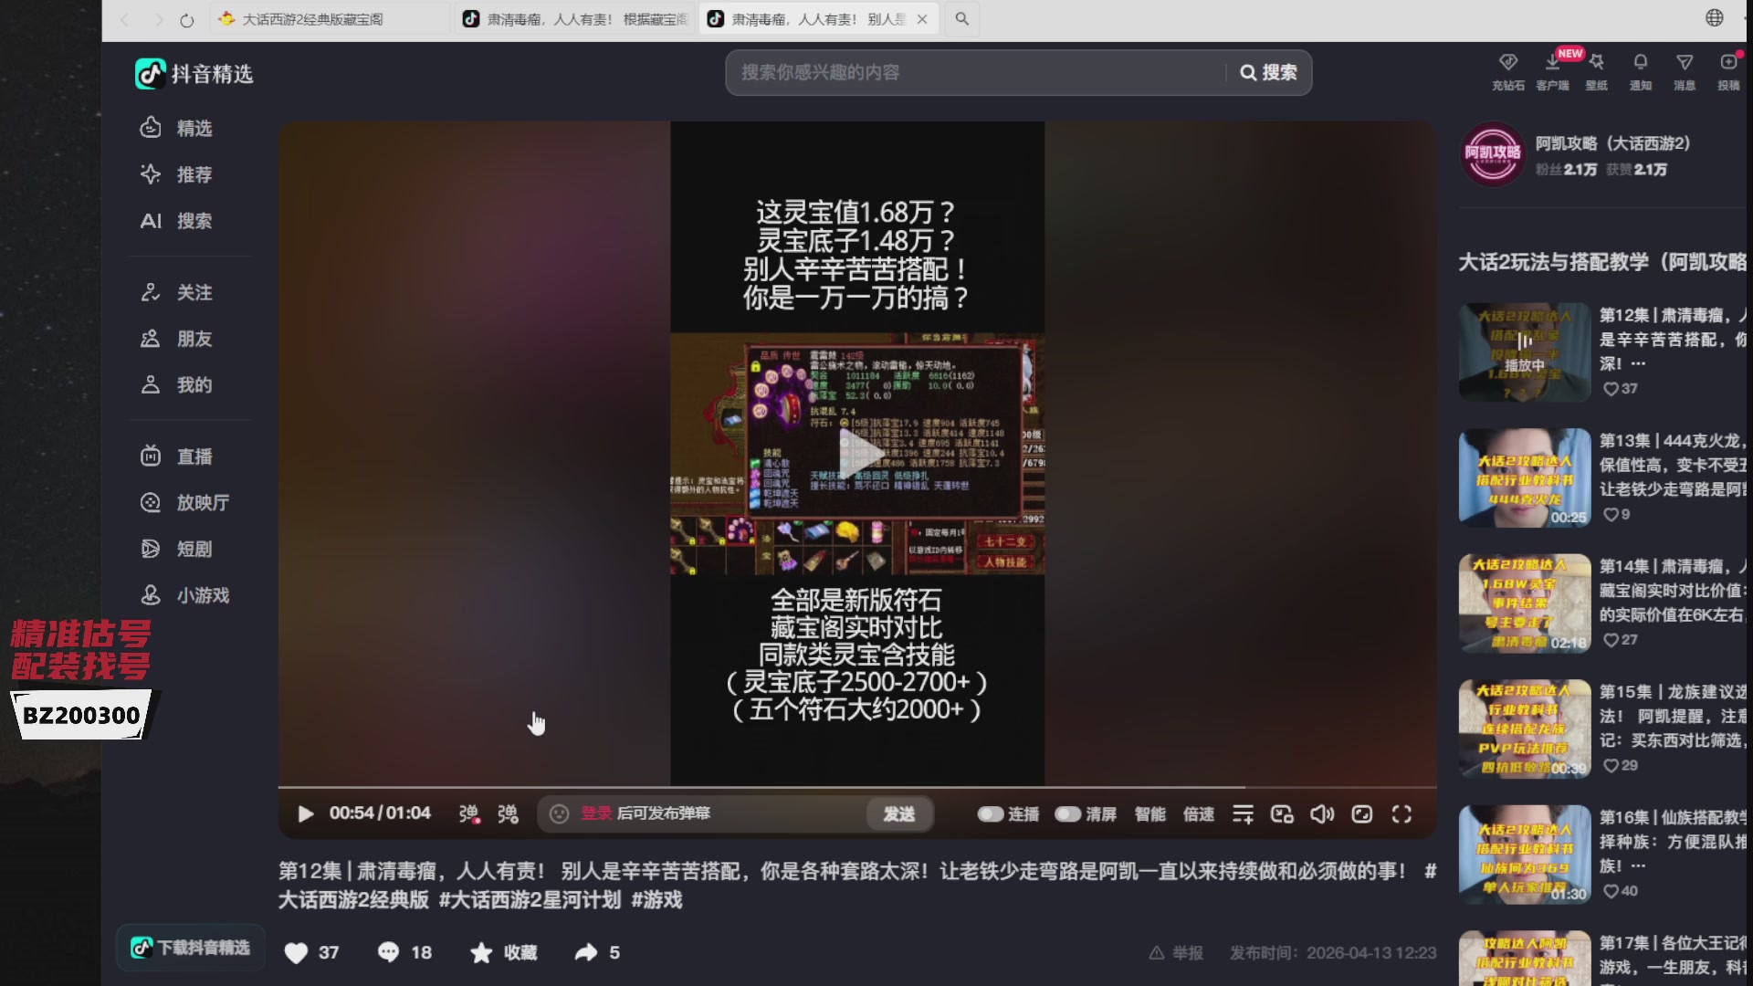Image resolution: width=1753 pixels, height=986 pixels.
Task: Click the picture-in-picture icon
Action: tap(1282, 813)
